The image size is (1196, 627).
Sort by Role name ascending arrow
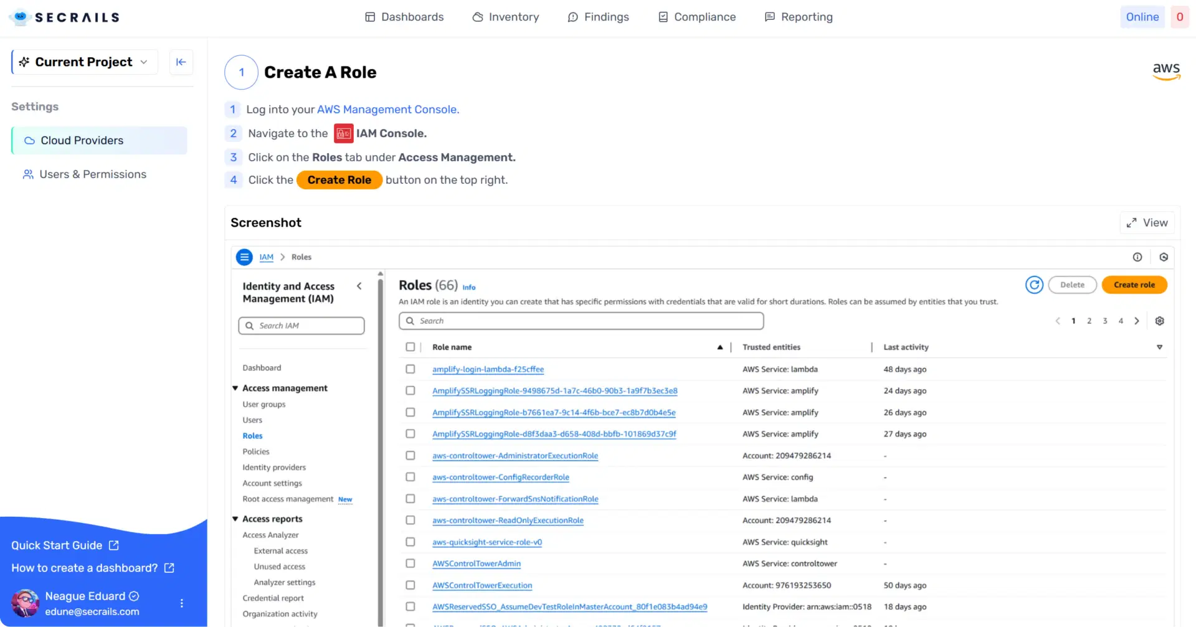pos(720,347)
